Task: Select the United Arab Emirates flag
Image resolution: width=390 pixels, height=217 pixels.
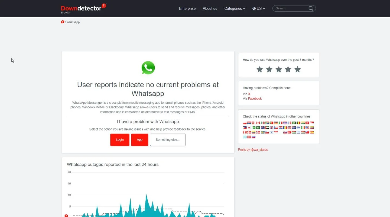Action: click(x=267, y=128)
